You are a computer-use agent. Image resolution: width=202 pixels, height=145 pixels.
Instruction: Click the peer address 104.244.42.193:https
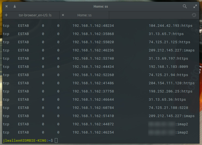[170, 26]
